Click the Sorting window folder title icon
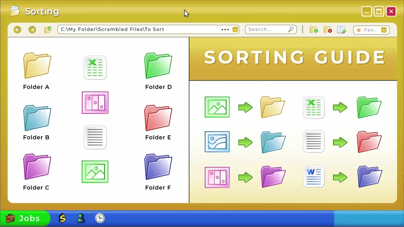The height and width of the screenshot is (227, 404). point(15,11)
